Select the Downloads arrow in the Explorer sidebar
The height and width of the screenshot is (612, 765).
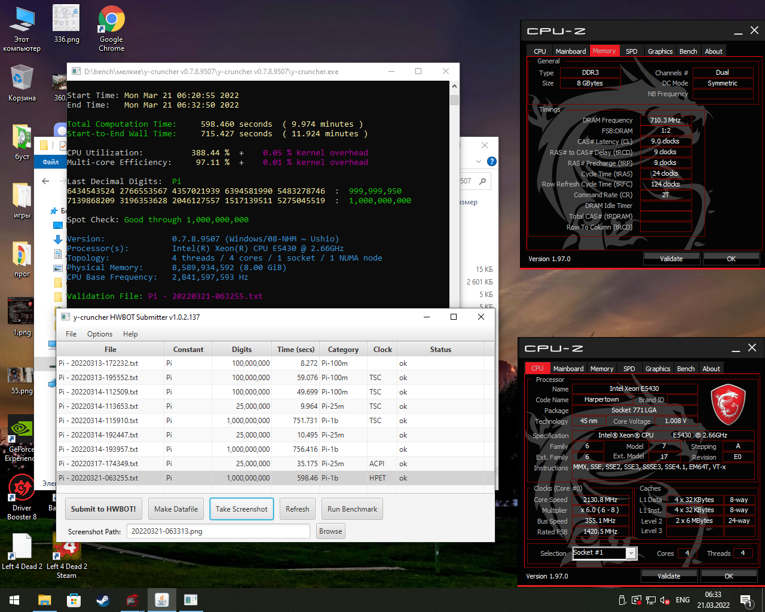tap(58, 239)
